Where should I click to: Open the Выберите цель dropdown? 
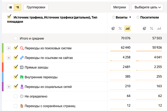[147, 7]
